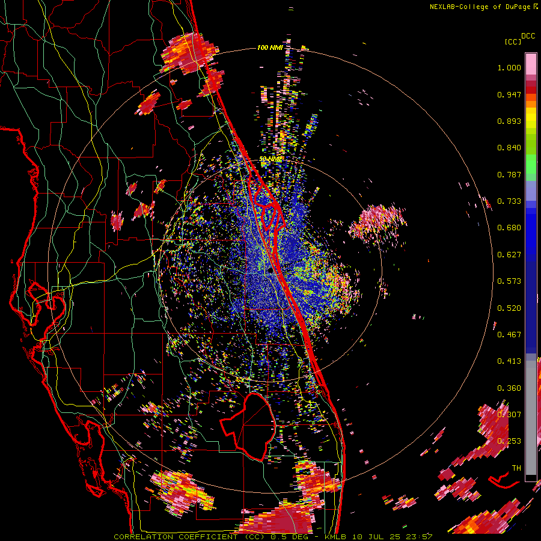The height and width of the screenshot is (541, 541).
Task: Click the CORRELATION COEFFICIENT (CC) caption text
Action: [189, 537]
